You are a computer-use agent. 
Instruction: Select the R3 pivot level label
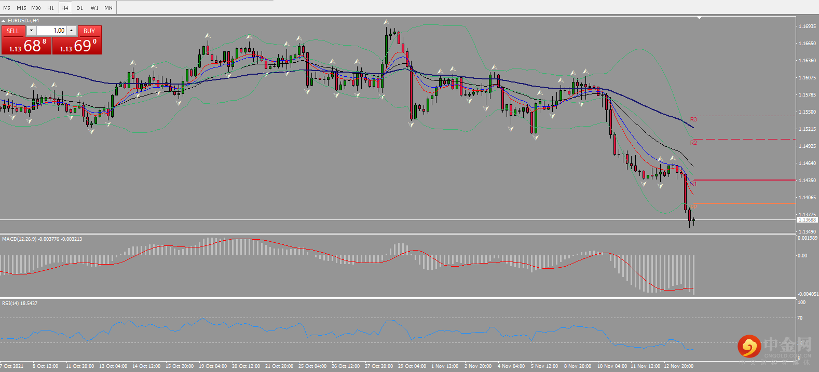(693, 119)
